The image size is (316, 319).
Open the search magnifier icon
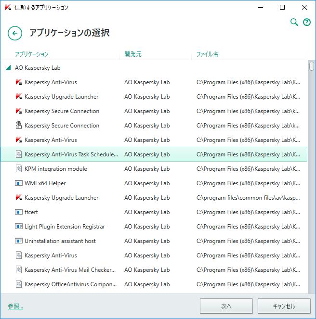[294, 22]
